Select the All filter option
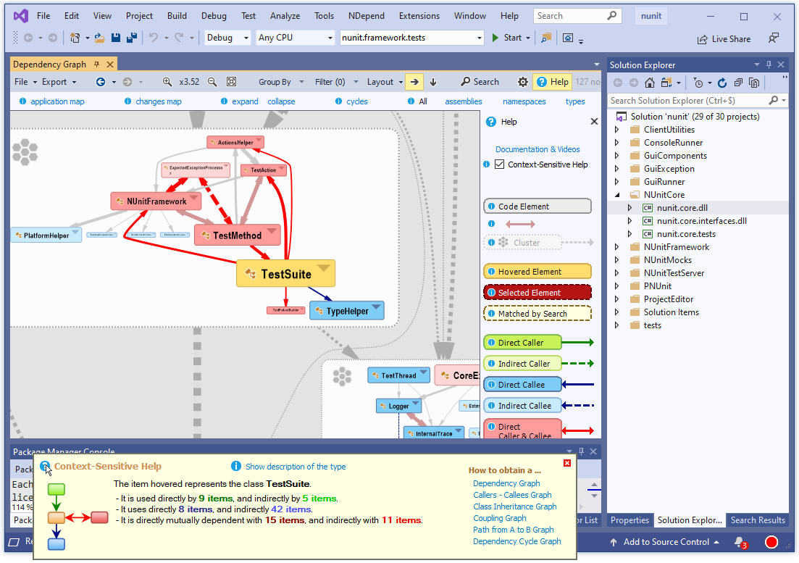799x563 pixels. click(423, 101)
